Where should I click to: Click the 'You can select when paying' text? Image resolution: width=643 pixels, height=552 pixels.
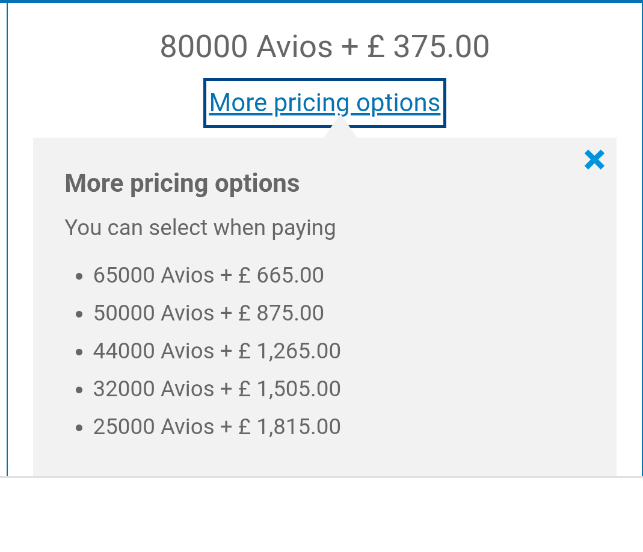coord(200,228)
